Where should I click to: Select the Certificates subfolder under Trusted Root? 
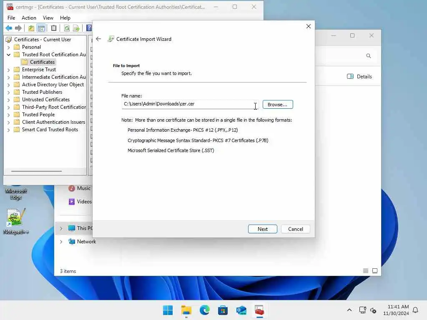point(42,62)
